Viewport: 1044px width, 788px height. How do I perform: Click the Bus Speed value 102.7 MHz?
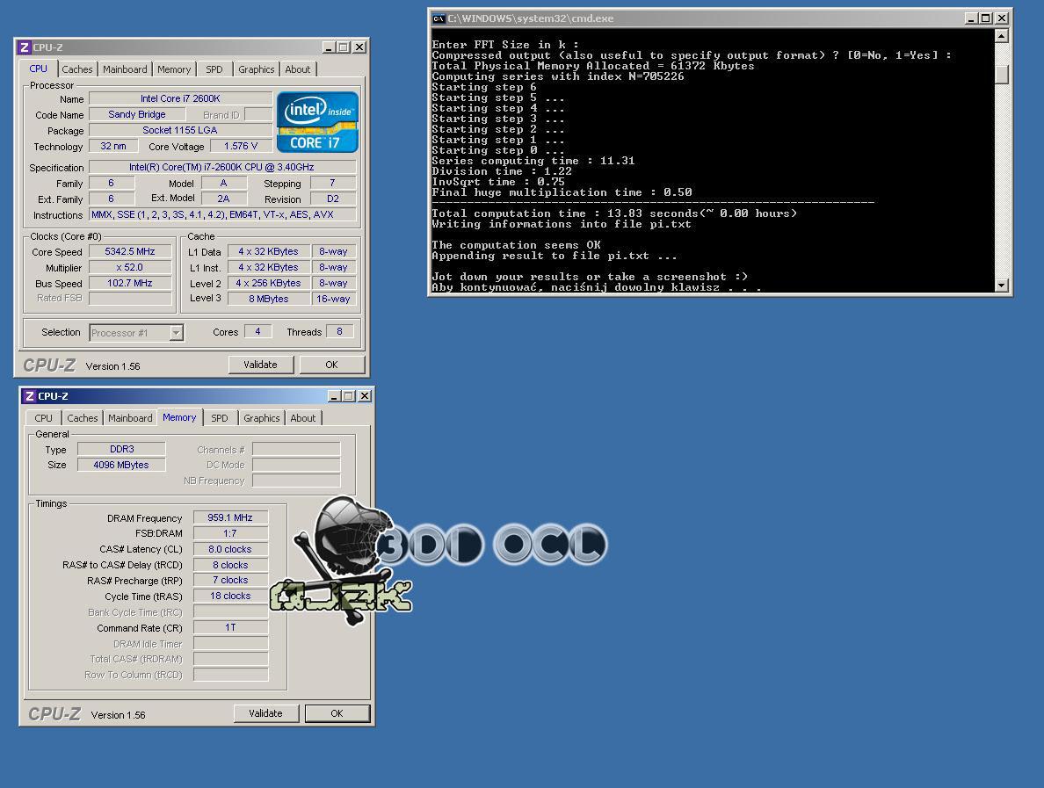click(130, 284)
